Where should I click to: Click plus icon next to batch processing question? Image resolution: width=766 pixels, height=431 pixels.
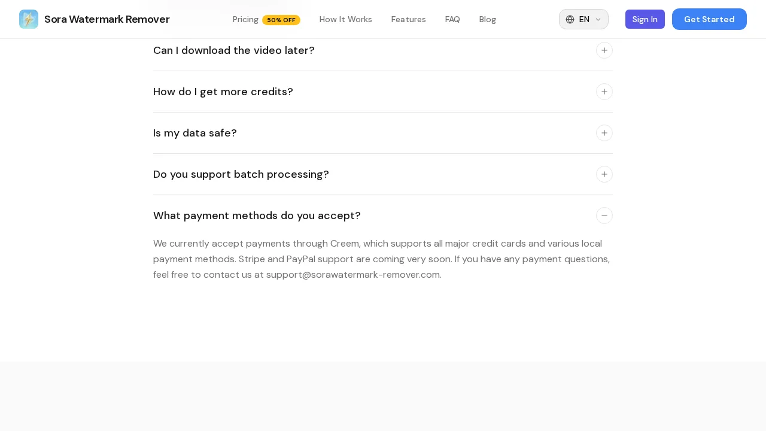pos(604,174)
